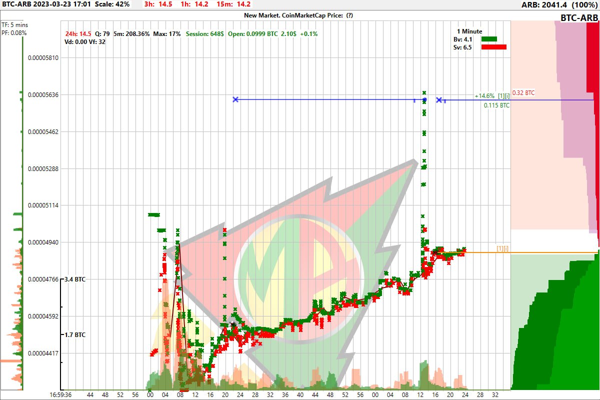This screenshot has width=600, height=400.
Task: Click the 40 time axis label
Action: tap(300, 394)
